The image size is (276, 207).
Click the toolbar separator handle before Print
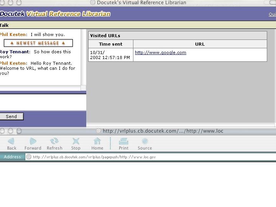tap(110, 143)
